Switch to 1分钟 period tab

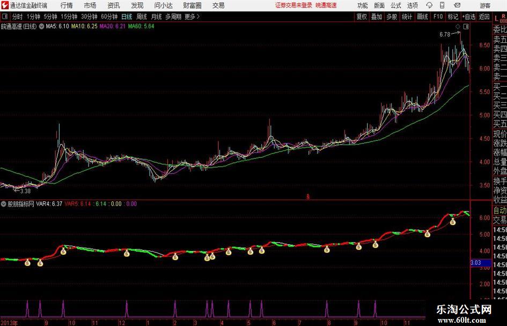[33, 17]
